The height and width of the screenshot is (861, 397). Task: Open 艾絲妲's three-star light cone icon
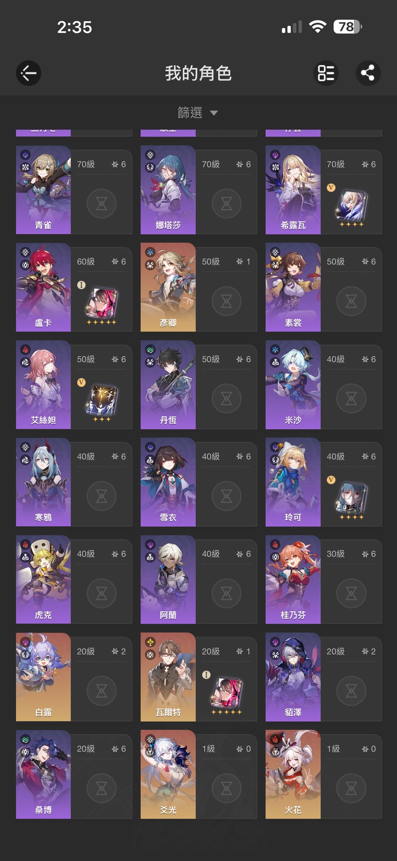click(x=102, y=401)
